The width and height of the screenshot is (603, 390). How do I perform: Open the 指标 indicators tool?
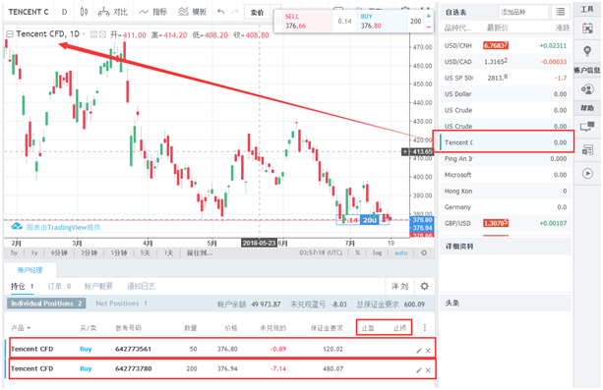pyautogui.click(x=152, y=12)
